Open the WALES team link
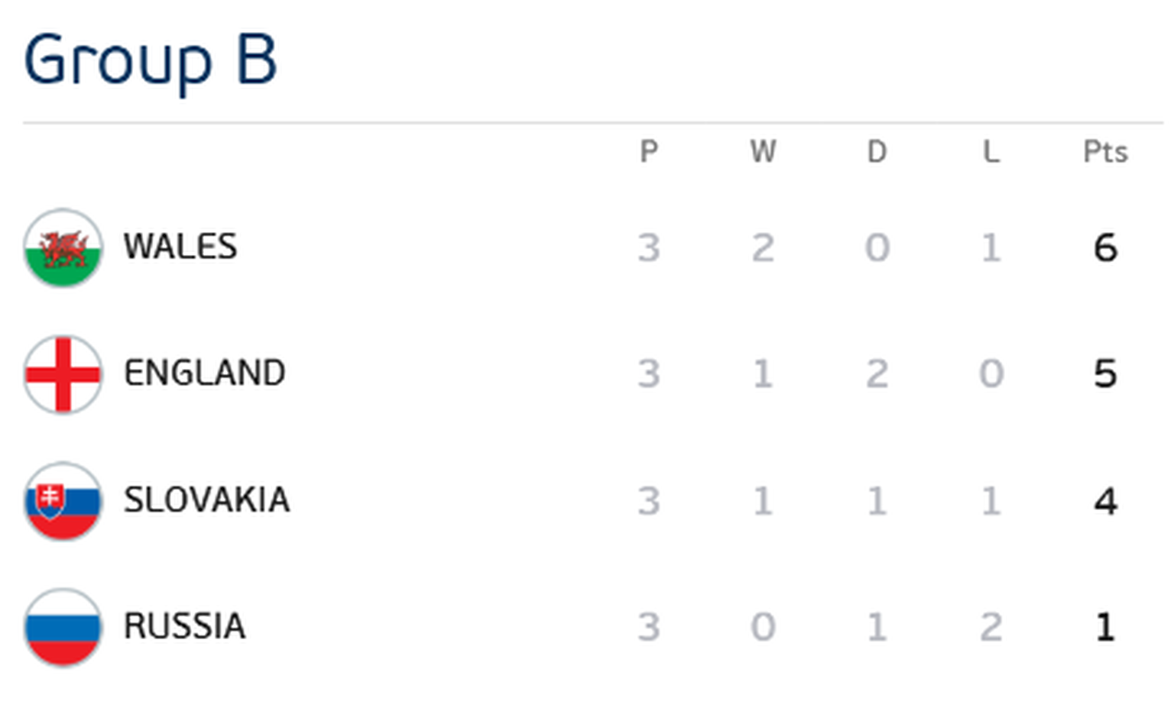The width and height of the screenshot is (1174, 727). (180, 247)
